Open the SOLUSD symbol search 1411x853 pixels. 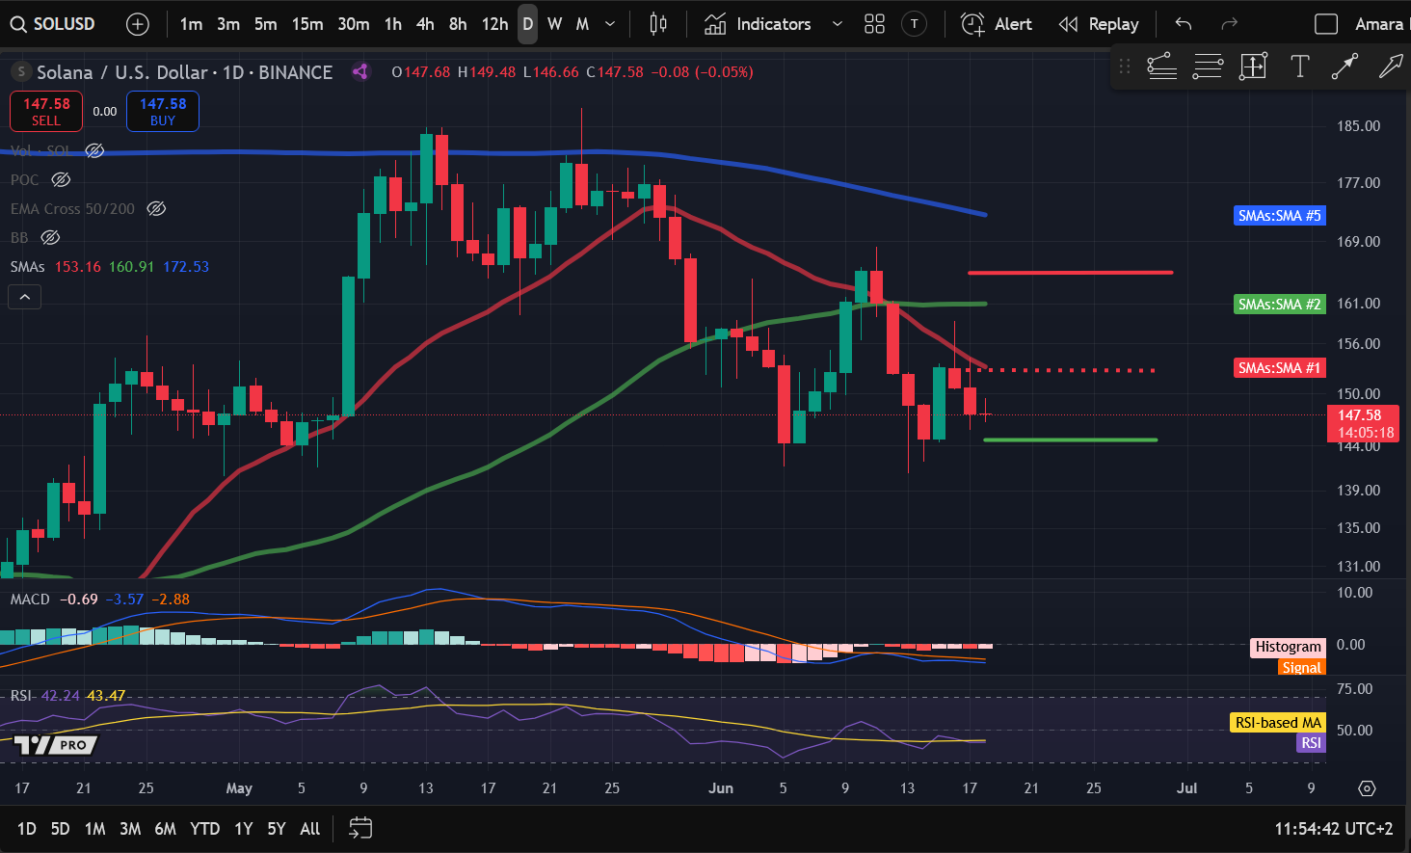point(53,24)
